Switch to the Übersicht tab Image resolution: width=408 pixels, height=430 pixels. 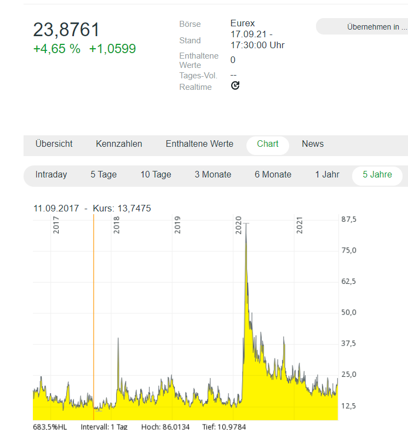[54, 144]
